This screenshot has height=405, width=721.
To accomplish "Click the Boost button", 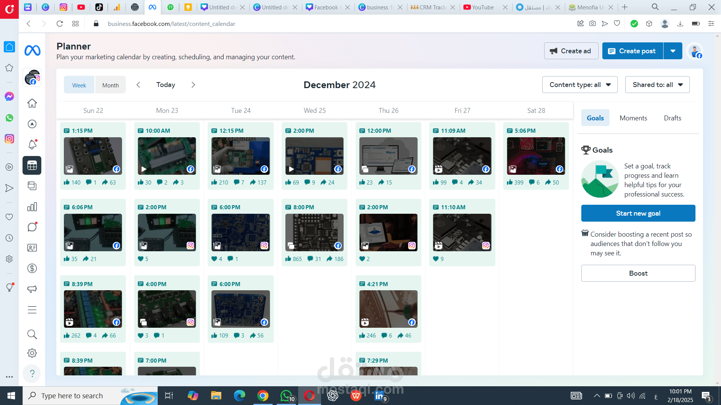I will [x=638, y=273].
